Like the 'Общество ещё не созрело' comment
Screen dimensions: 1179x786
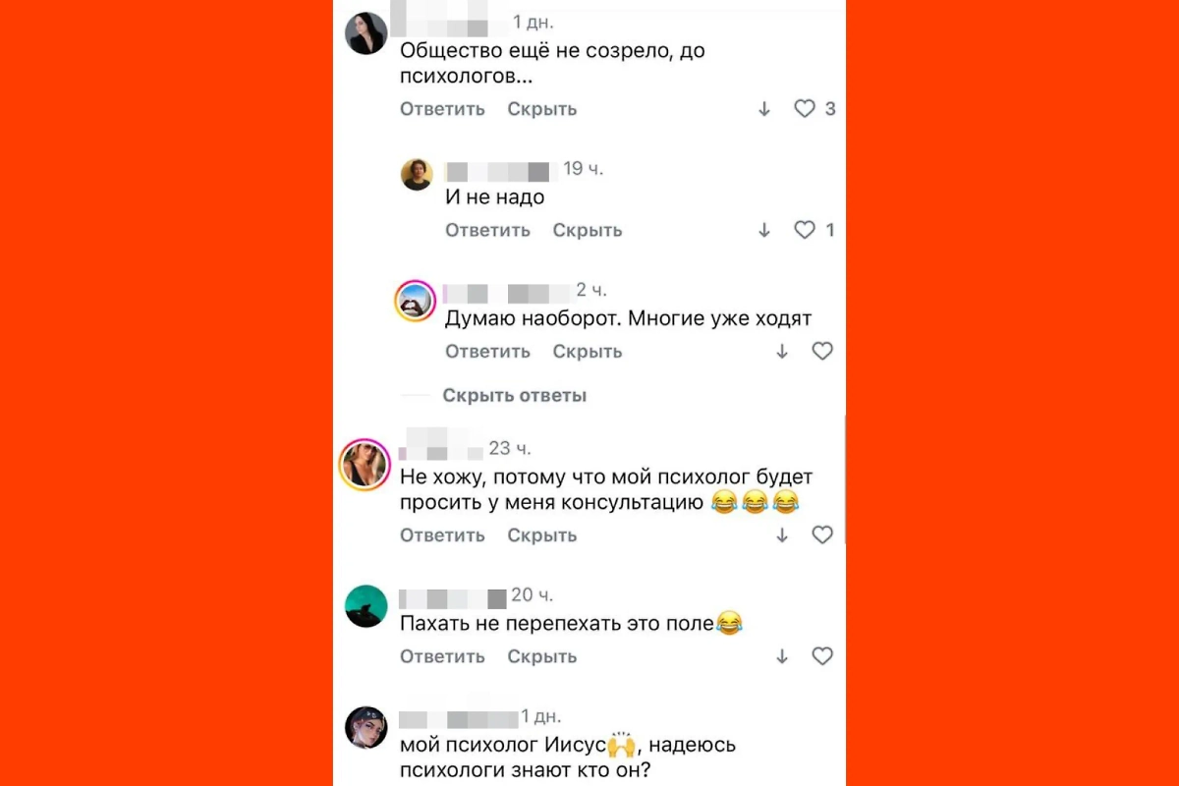tap(805, 109)
